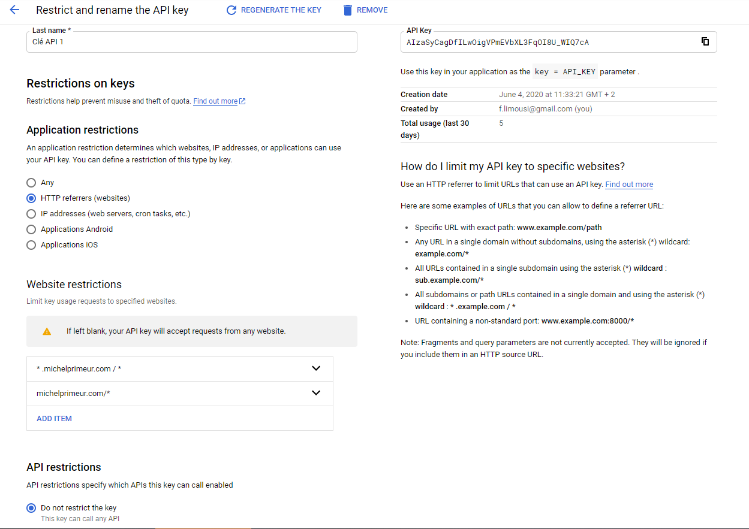This screenshot has height=529, width=749.
Task: Click the 'This key can call any API' text
Action: click(x=80, y=519)
